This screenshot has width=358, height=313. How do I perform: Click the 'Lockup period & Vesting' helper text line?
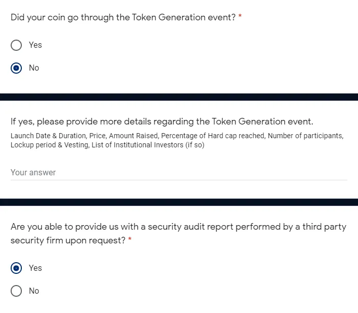tap(107, 145)
